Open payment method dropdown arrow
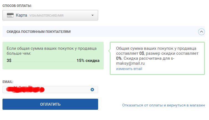The width and height of the screenshot is (209, 120). click(x=93, y=15)
